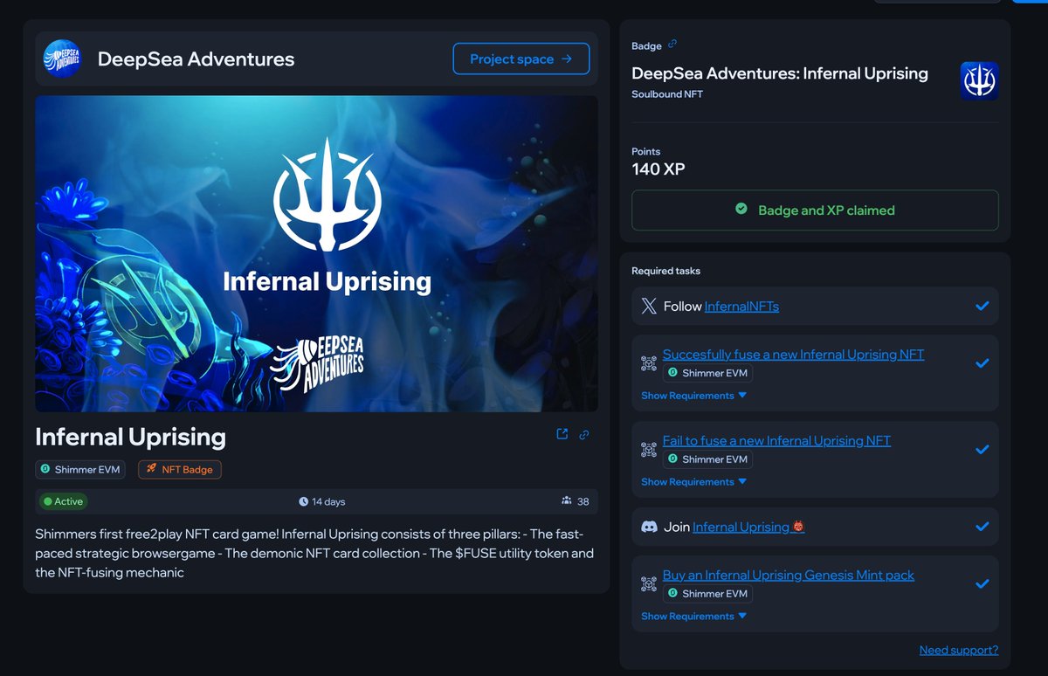Screen dimensions: 1048x676
Task: Click the Required tasks heading
Action: click(665, 271)
